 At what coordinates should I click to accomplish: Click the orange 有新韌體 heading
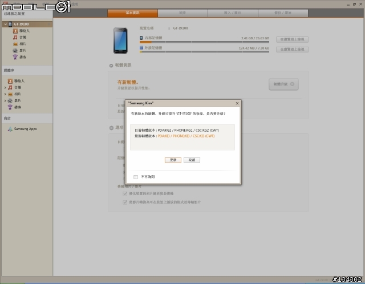tap(128, 82)
